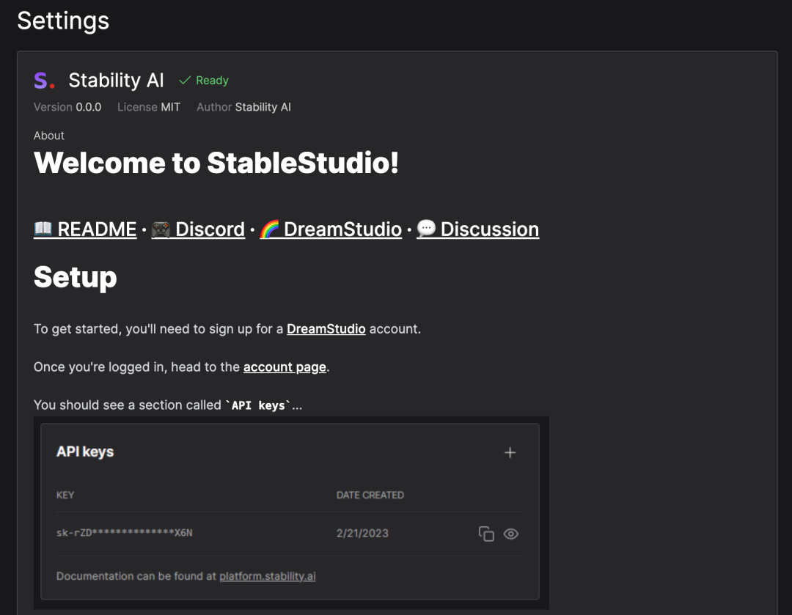Click the Setup heading

tap(76, 278)
